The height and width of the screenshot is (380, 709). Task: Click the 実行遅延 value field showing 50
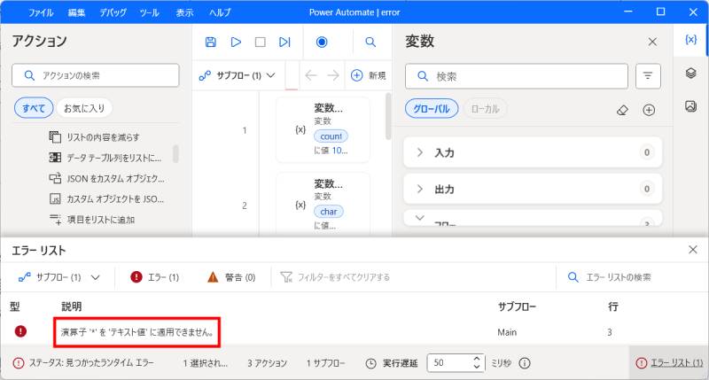coord(448,363)
